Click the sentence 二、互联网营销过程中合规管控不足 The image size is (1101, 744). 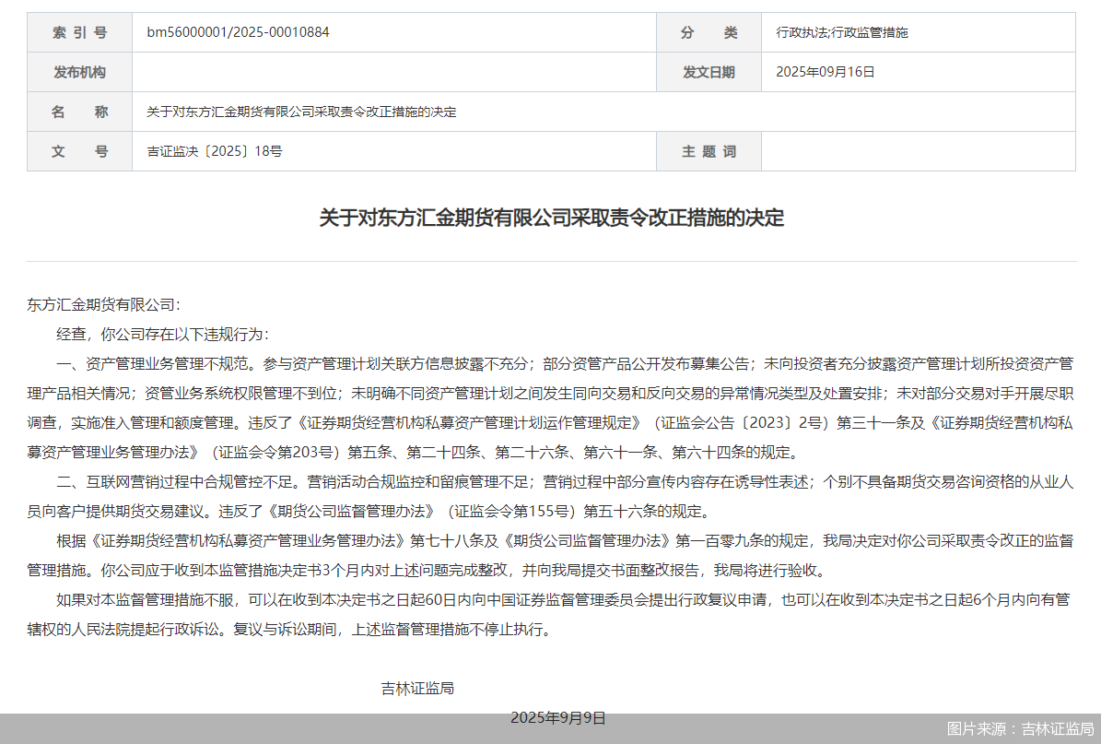pyautogui.click(x=176, y=482)
